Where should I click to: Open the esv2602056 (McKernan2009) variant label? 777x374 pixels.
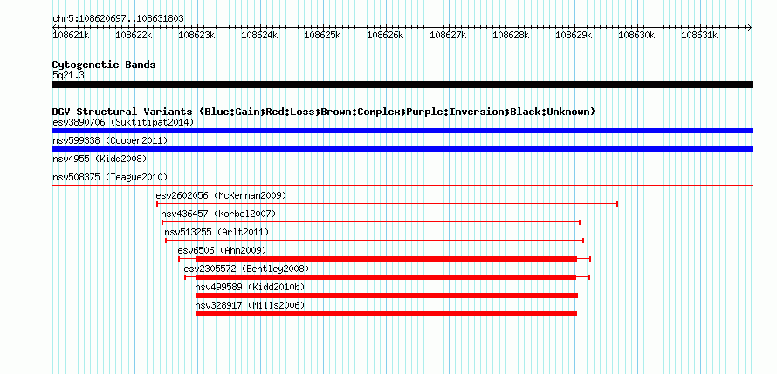pyautogui.click(x=221, y=195)
